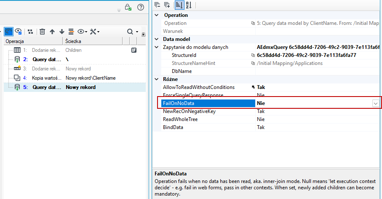
Task: Move operation down with the down arrow
Action: 62,32
